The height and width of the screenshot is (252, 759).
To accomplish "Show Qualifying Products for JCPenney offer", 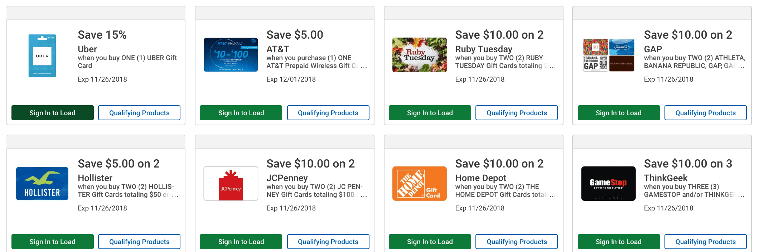I will pyautogui.click(x=328, y=242).
